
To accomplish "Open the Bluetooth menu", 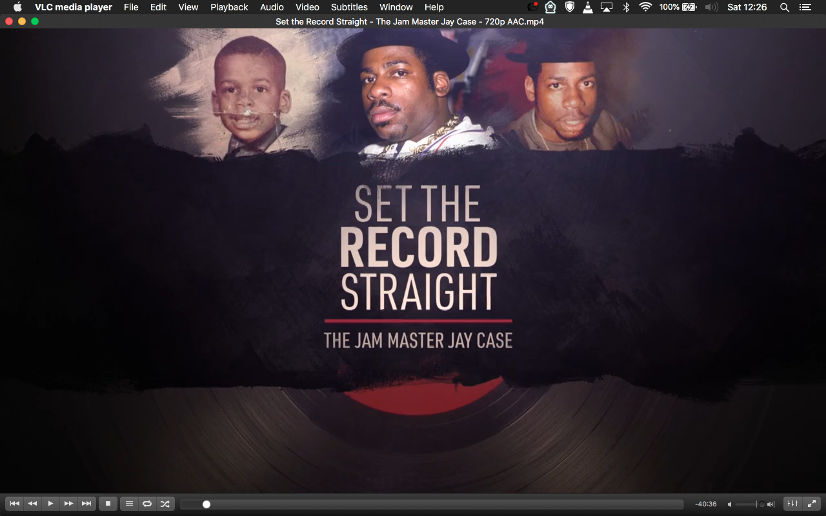I will point(626,7).
